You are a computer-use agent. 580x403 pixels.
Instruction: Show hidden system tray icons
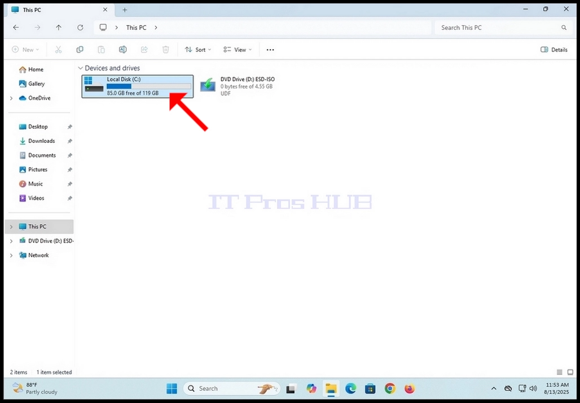pos(494,388)
